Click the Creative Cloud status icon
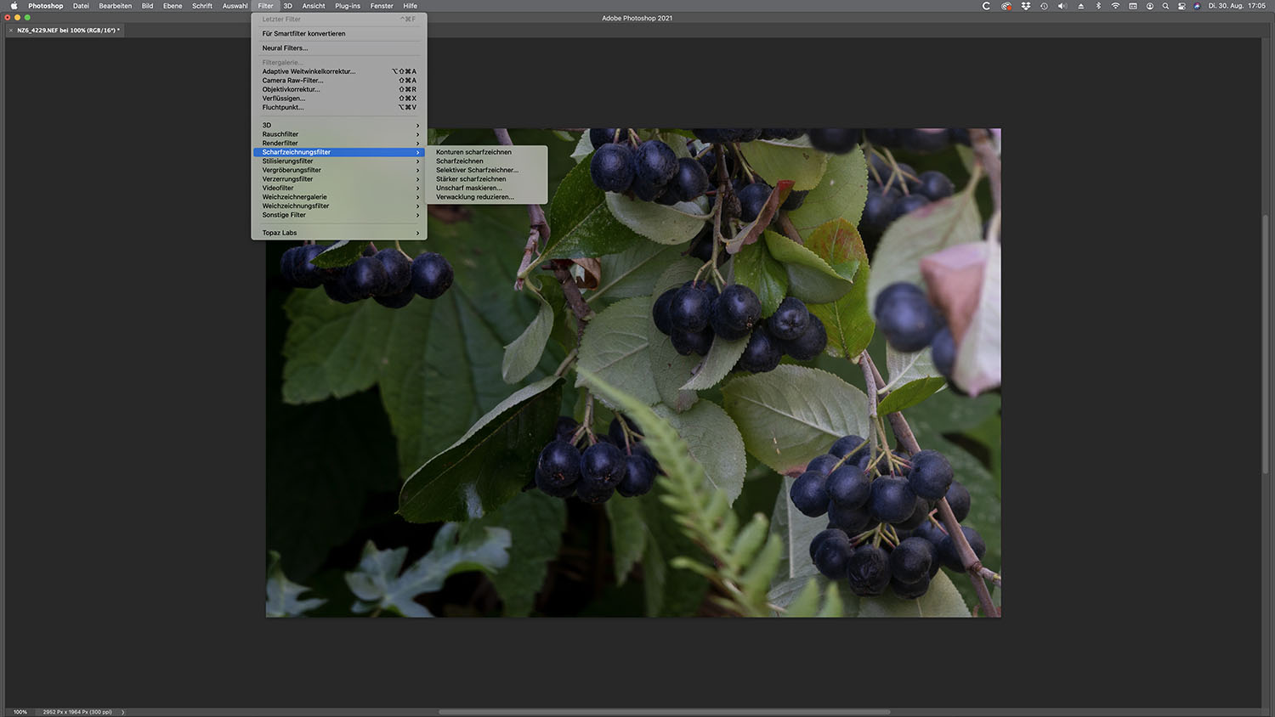The image size is (1275, 717). [x=1006, y=6]
